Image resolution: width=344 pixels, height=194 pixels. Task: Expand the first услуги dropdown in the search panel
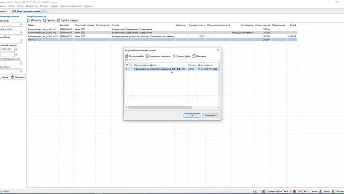[20, 25]
